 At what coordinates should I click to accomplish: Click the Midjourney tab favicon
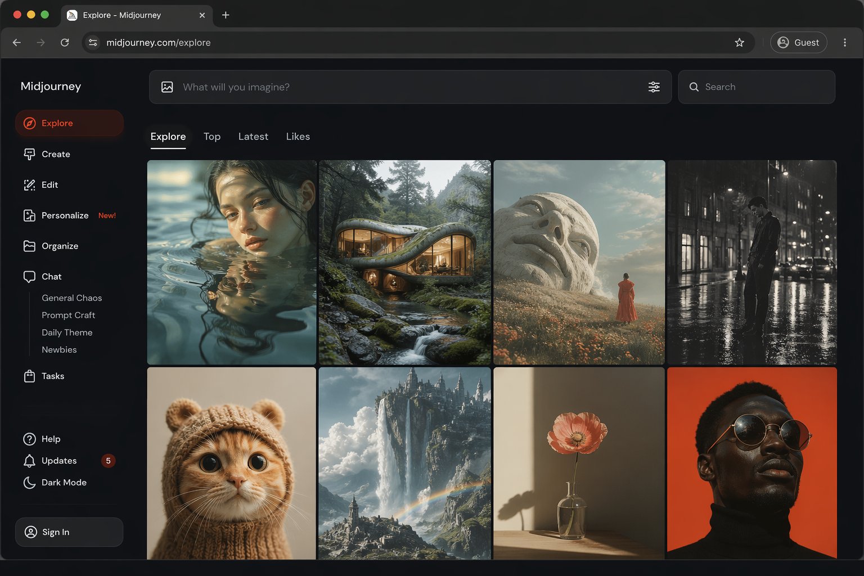pos(72,15)
